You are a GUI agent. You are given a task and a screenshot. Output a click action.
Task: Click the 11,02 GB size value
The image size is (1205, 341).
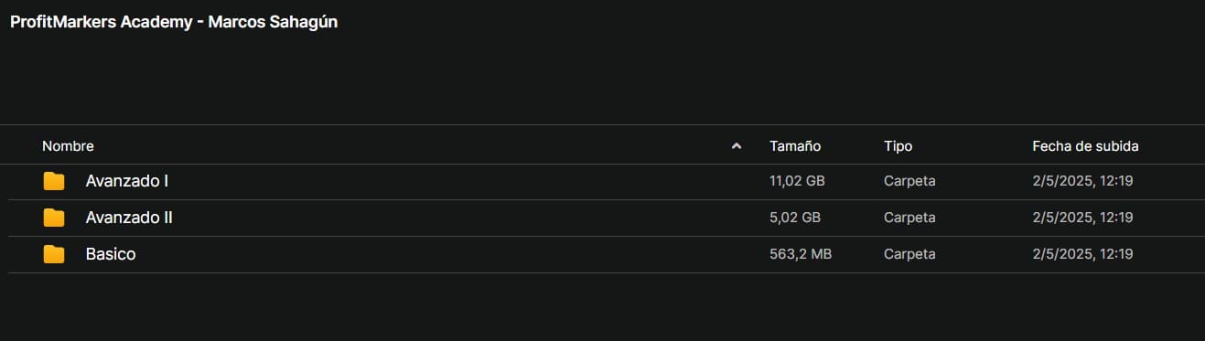797,181
